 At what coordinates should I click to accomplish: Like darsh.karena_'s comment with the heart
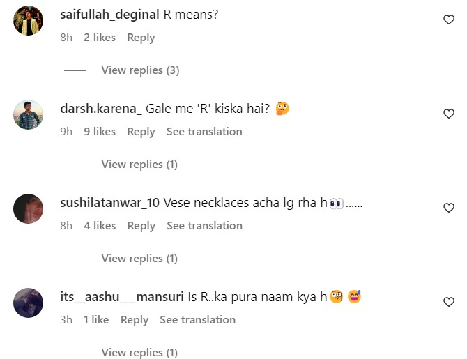[449, 114]
